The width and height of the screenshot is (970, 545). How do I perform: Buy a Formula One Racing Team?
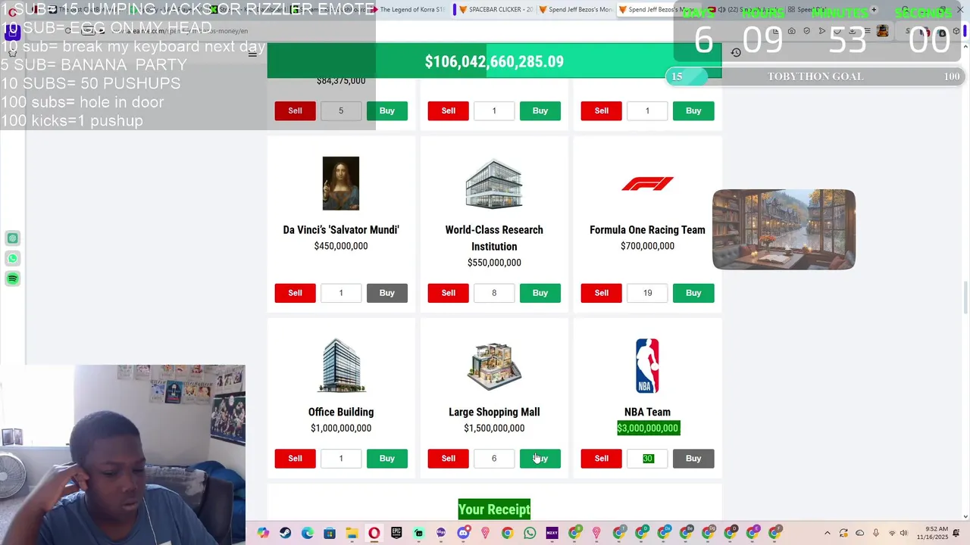pos(693,293)
